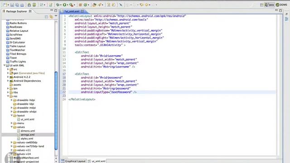Close the ui_xml.xml editor tab
The height and width of the screenshot is (163, 290).
(82, 11)
